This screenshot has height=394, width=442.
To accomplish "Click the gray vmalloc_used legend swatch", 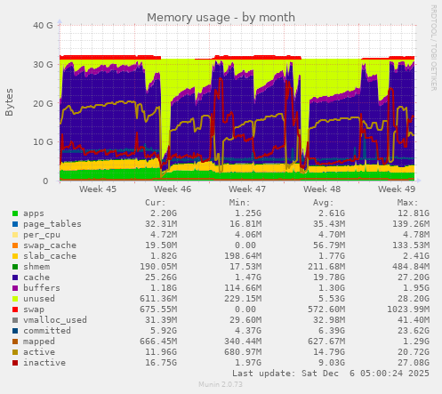I will click(15, 320).
